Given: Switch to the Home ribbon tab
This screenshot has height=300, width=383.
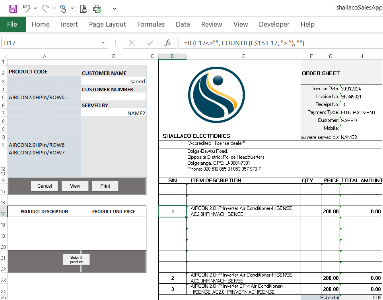Looking at the screenshot, I should pyautogui.click(x=41, y=24).
